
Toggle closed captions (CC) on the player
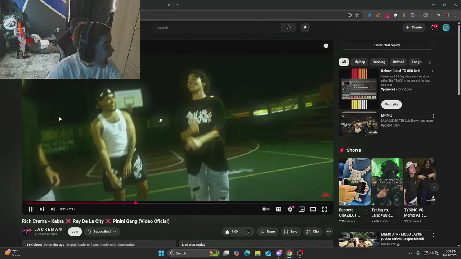tap(278, 209)
